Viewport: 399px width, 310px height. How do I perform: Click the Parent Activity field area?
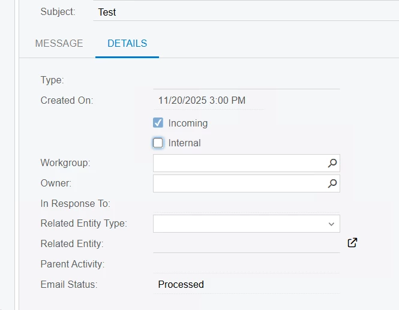point(247,264)
